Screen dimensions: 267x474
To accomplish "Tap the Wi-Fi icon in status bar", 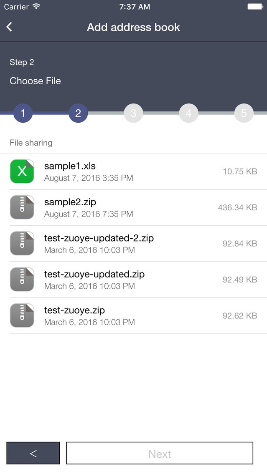I will pyautogui.click(x=36, y=6).
